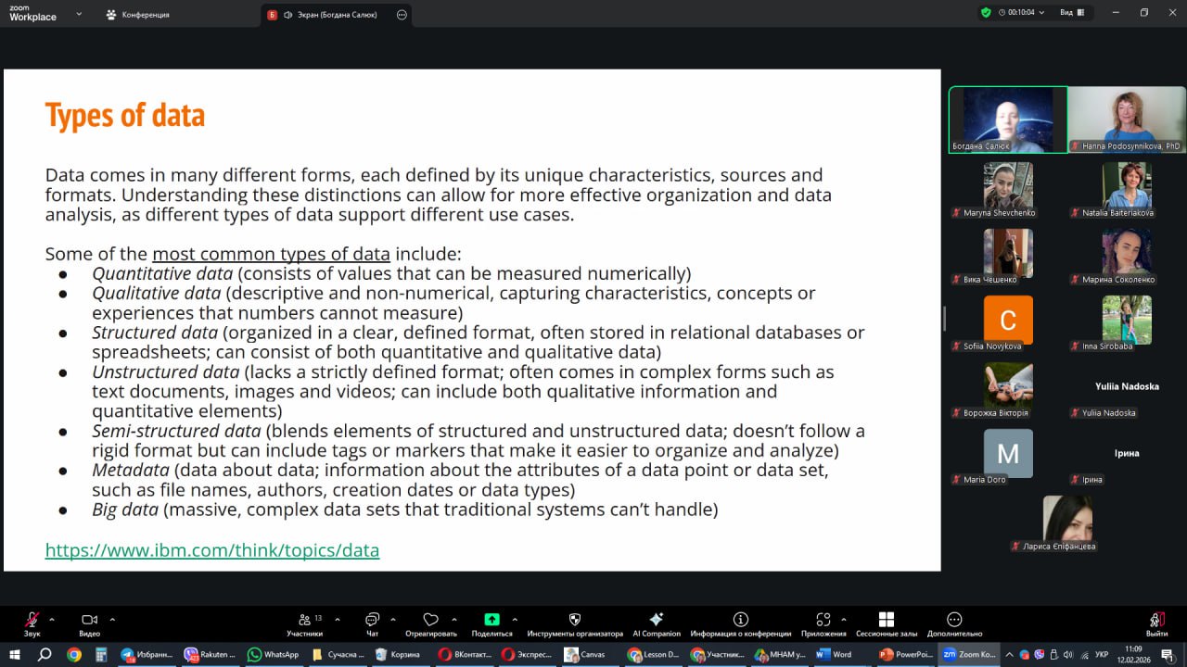Image resolution: width=1187 pixels, height=667 pixels.
Task: Unmute the microphone with Звук button
Action: point(32,621)
